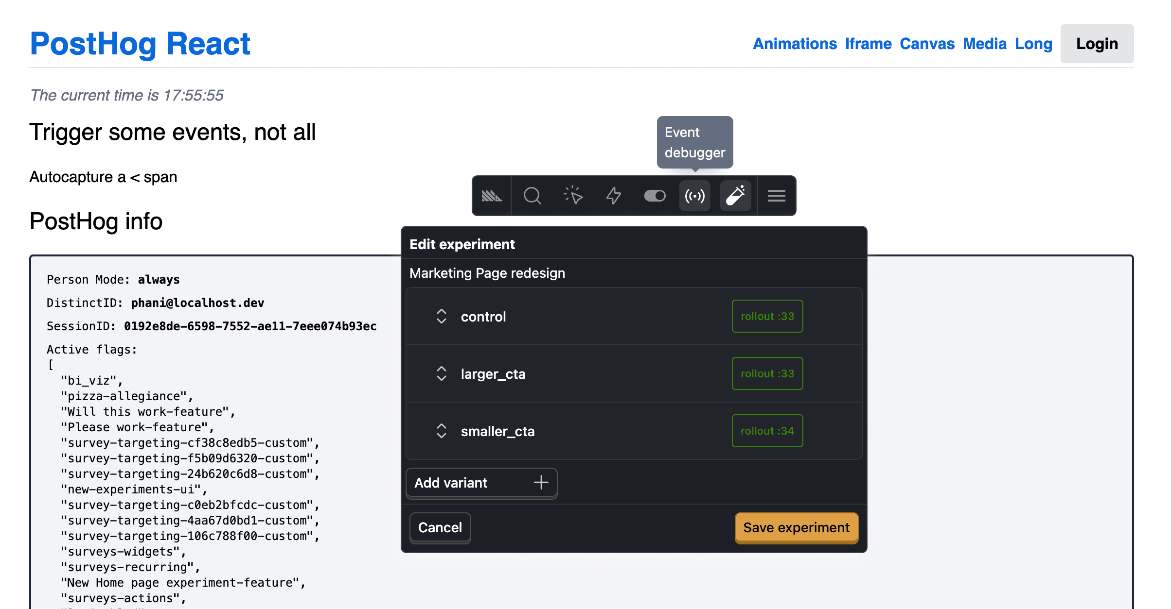Click the Experiments test tube icon
Viewport: 1171px width, 609px height.
[735, 196]
